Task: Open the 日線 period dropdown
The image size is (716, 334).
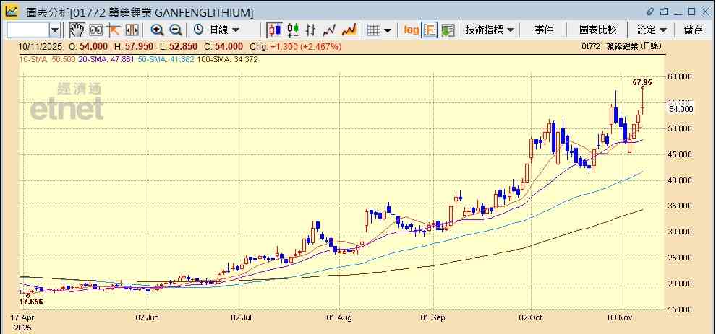Action: [x=221, y=30]
